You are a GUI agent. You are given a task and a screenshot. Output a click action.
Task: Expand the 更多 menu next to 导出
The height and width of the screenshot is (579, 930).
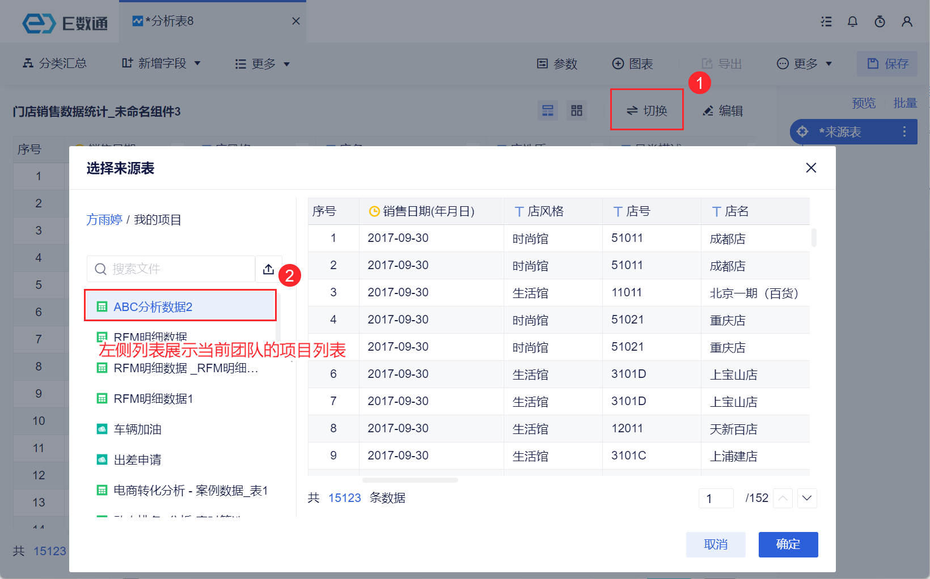coord(804,64)
